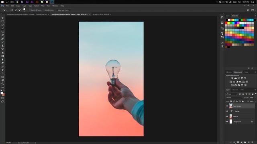Click the Delete layer trash icon
This screenshot has height=144, width=257.
[252, 142]
